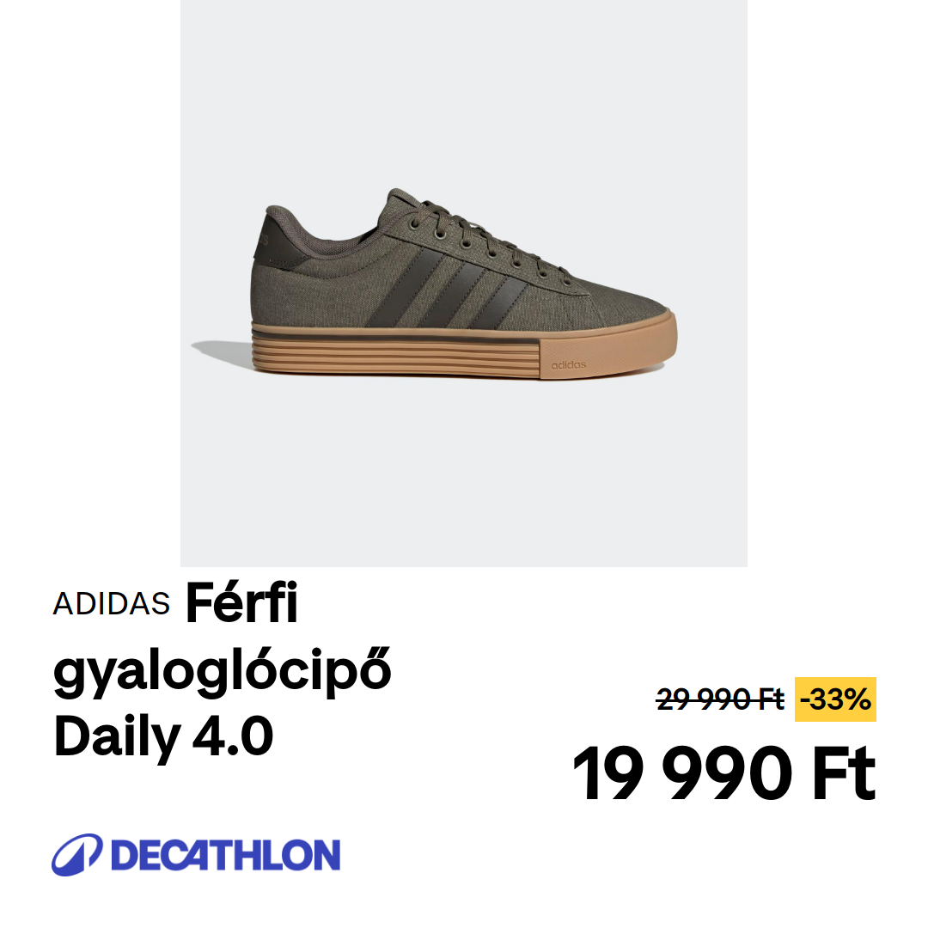Image resolution: width=928 pixels, height=928 pixels.
Task: Click the grey product photo background
Action: 463,473
